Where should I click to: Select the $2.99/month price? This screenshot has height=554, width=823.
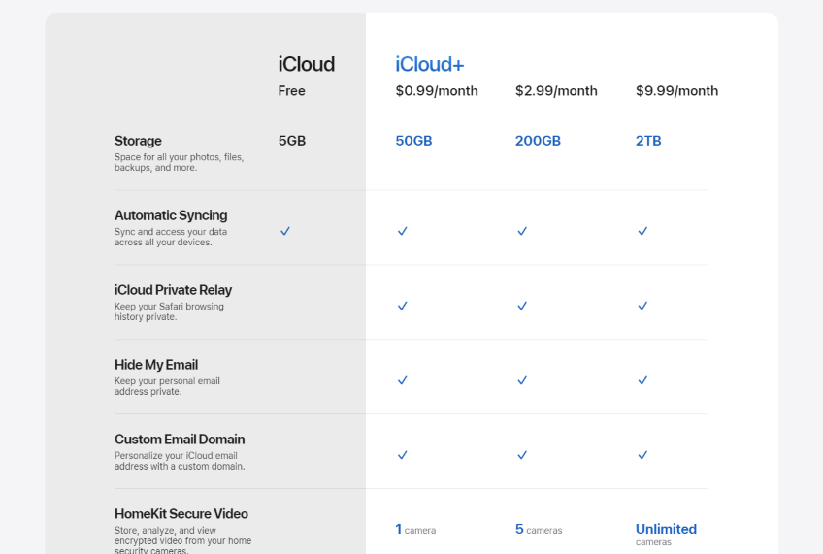pos(556,91)
